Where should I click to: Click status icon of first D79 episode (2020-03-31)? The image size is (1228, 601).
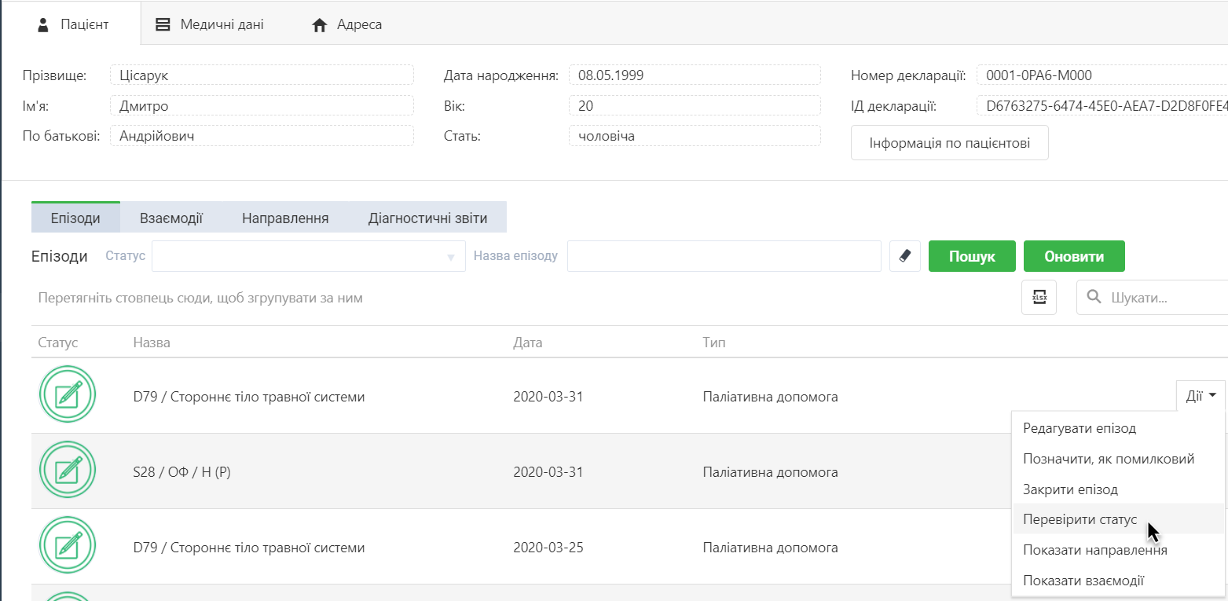[x=67, y=394]
